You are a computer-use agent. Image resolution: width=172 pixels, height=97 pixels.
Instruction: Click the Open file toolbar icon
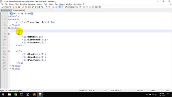pos(5,7)
